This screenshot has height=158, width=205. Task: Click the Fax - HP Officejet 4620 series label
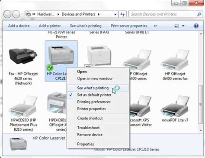pyautogui.click(x=23, y=79)
